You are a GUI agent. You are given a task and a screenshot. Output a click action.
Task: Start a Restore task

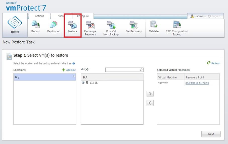point(72,27)
